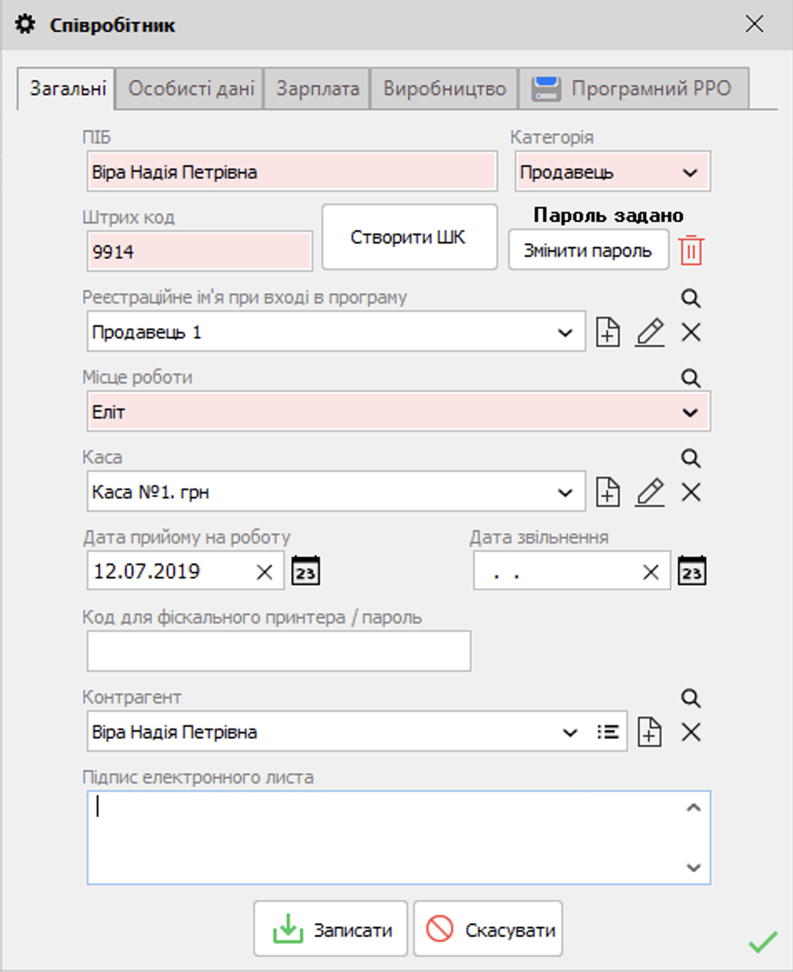
Task: Clear Контрагент field using X icon
Action: coord(690,732)
